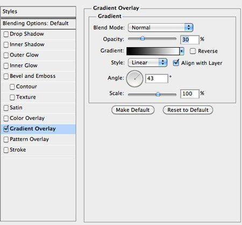Select the Color Overlay label row
242x225 pixels.
pos(38,118)
